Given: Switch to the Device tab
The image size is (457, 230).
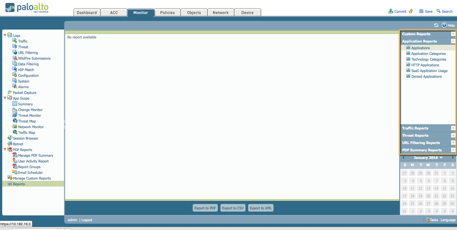Looking at the screenshot, I should [x=247, y=12].
